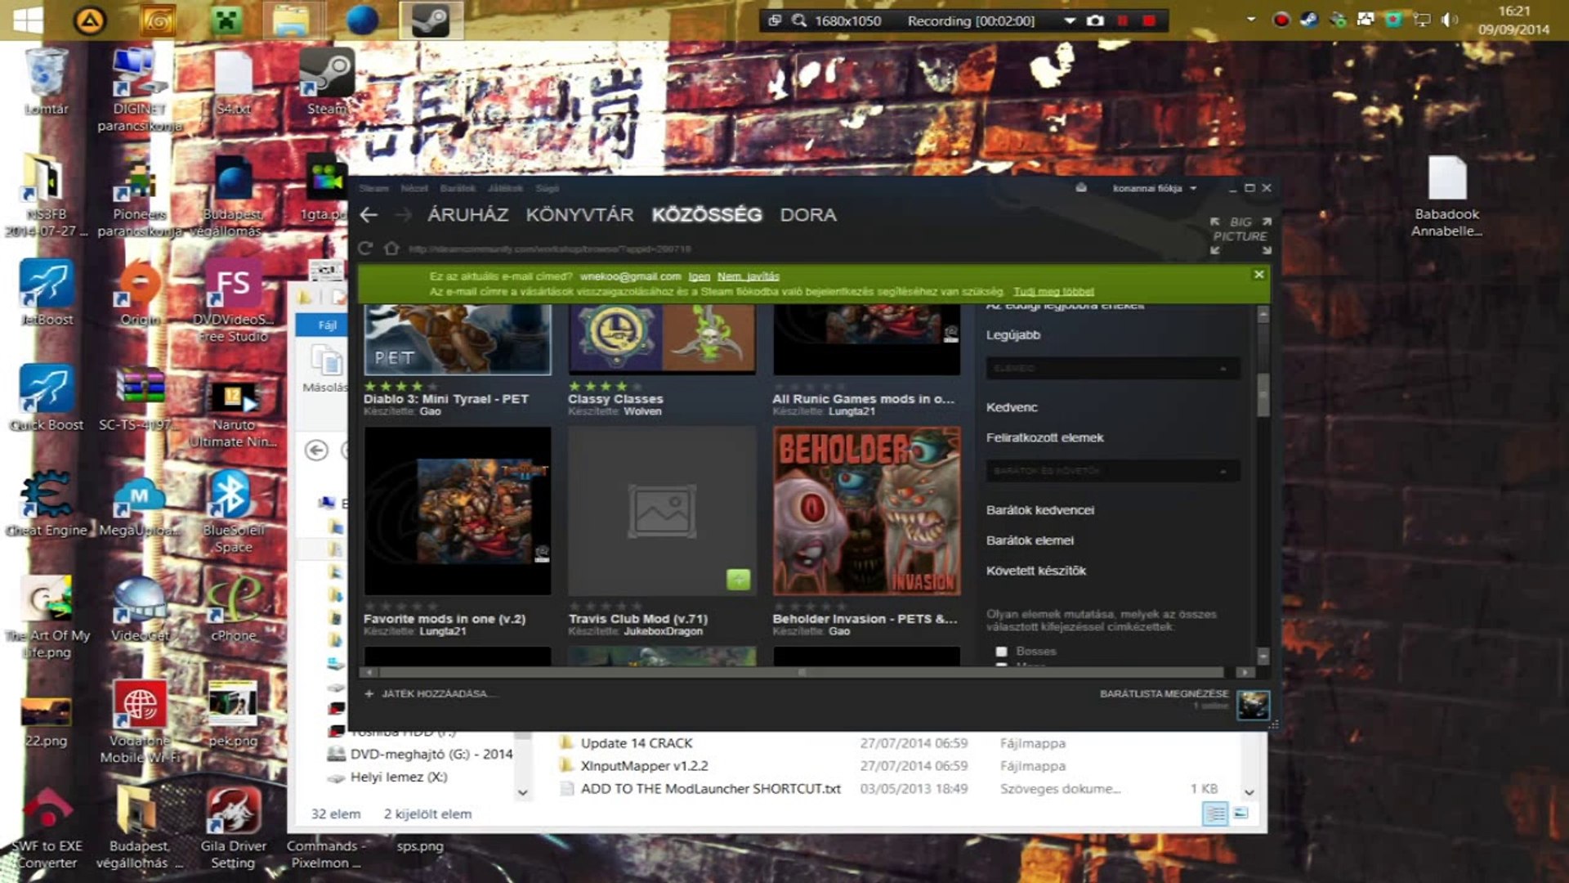Open the Minecraft creeper taskbar icon
This screenshot has height=883, width=1569.
point(226,20)
